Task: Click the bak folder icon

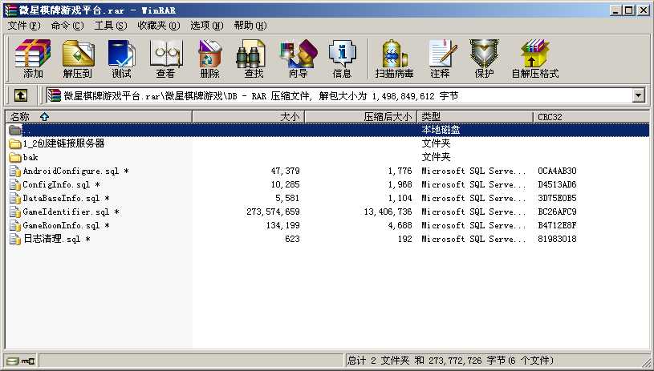Action: click(x=15, y=157)
